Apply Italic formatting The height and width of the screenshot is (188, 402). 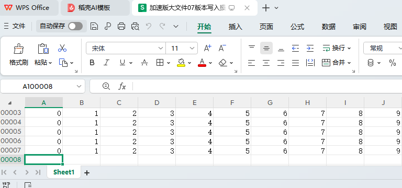[106, 63]
